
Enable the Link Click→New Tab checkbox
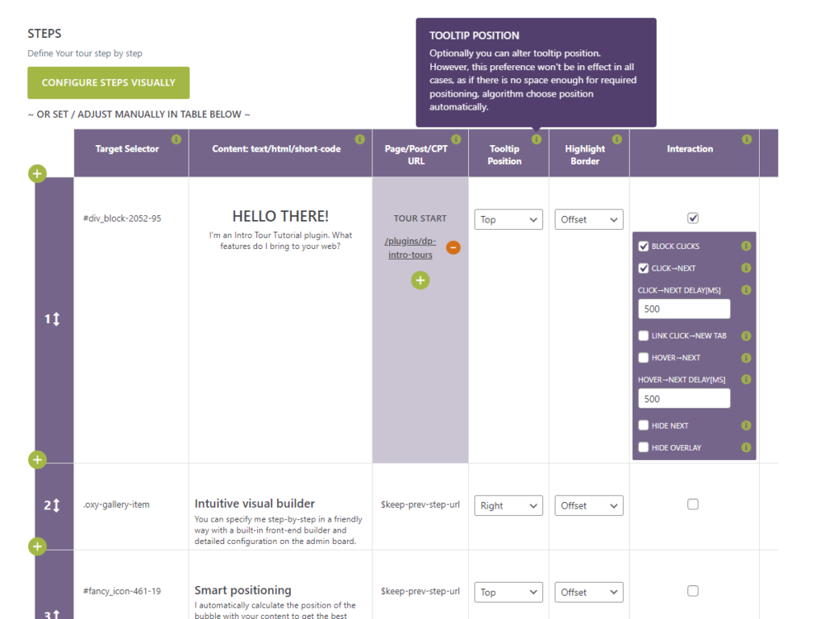pos(644,336)
